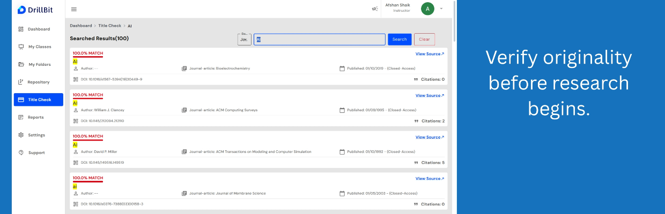The image size is (665, 214).
Task: Open the document type dropdown beside search
Action: [244, 39]
